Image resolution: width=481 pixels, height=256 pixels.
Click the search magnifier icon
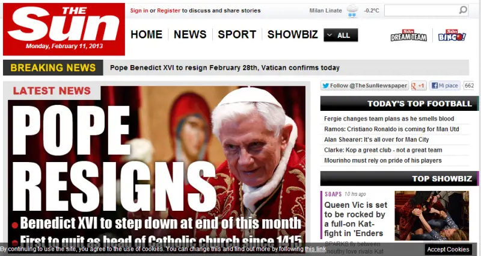tap(463, 10)
